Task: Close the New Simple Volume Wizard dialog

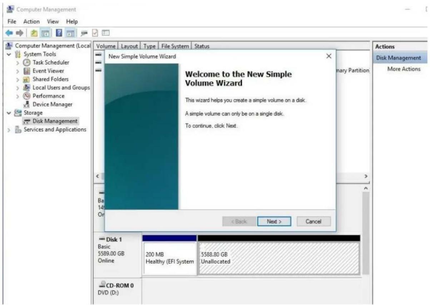Action: [x=329, y=56]
